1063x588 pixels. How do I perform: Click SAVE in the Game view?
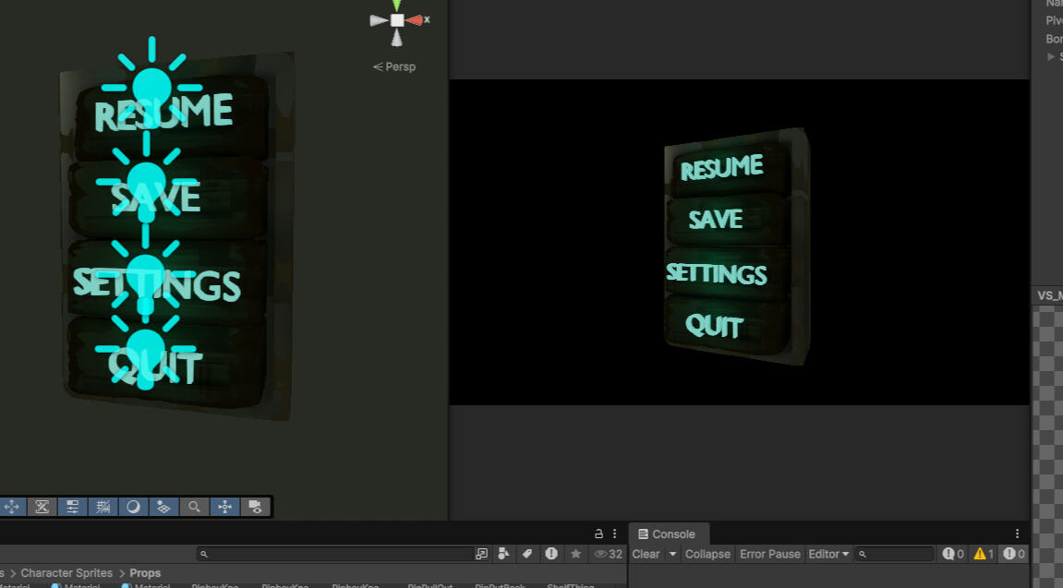[715, 219]
